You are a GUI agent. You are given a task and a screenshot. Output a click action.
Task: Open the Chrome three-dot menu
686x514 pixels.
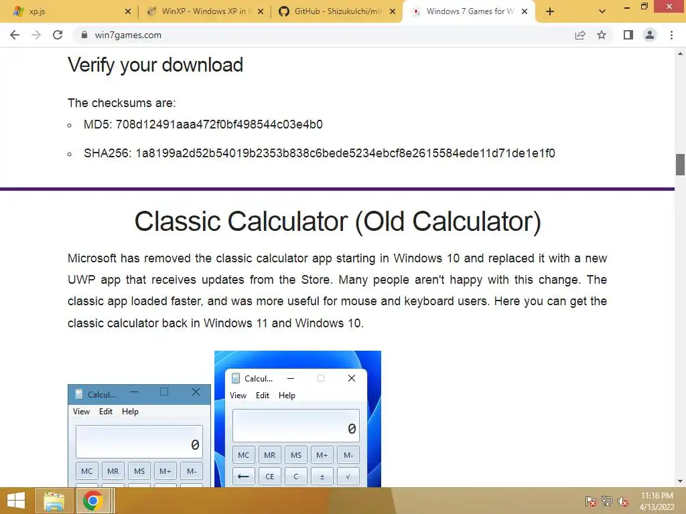tap(671, 35)
